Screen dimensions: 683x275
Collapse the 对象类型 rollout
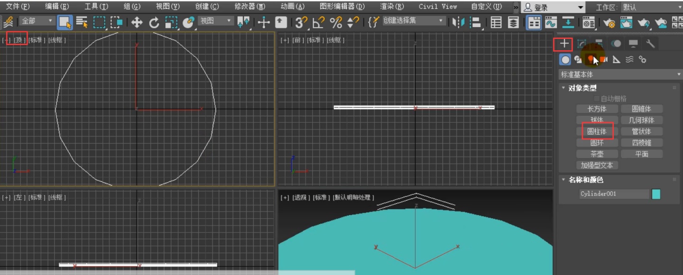coord(582,88)
